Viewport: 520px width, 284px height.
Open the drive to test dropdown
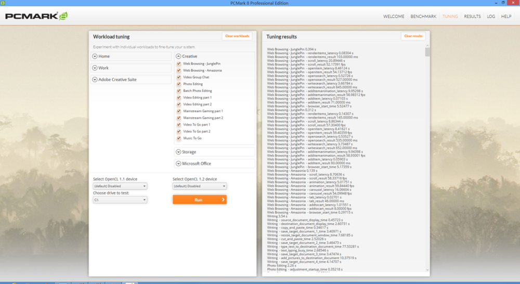click(x=120, y=200)
